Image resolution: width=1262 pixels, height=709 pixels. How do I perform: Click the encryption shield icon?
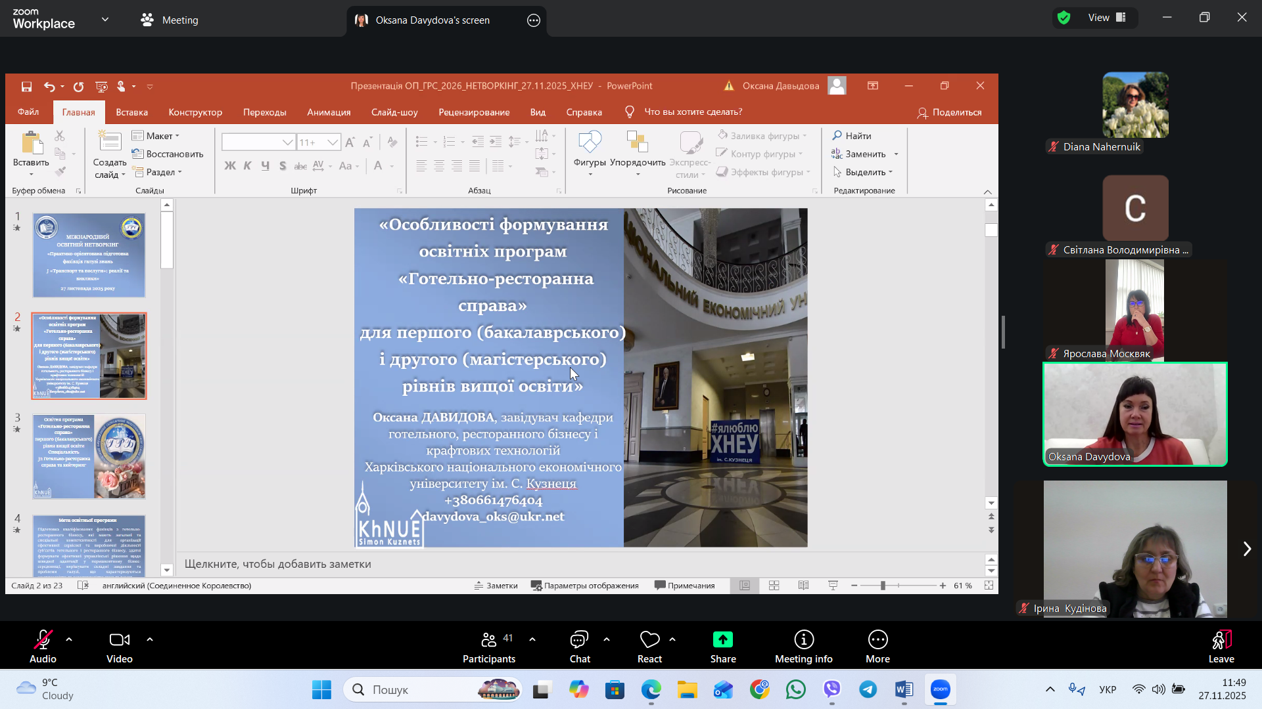(1063, 18)
